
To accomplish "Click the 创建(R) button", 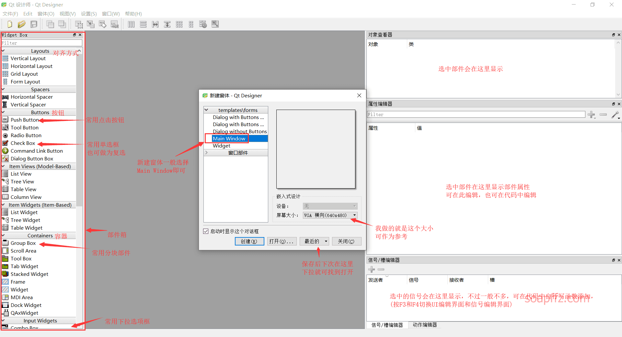I will [x=249, y=241].
